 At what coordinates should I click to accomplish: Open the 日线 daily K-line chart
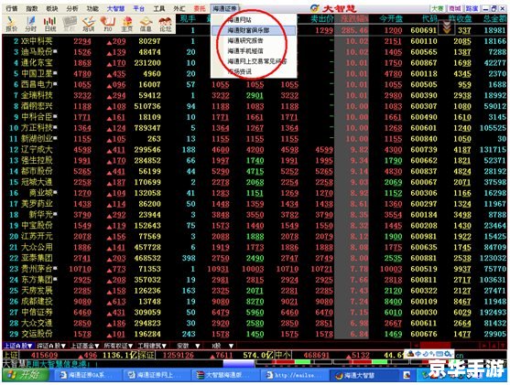(x=49, y=24)
